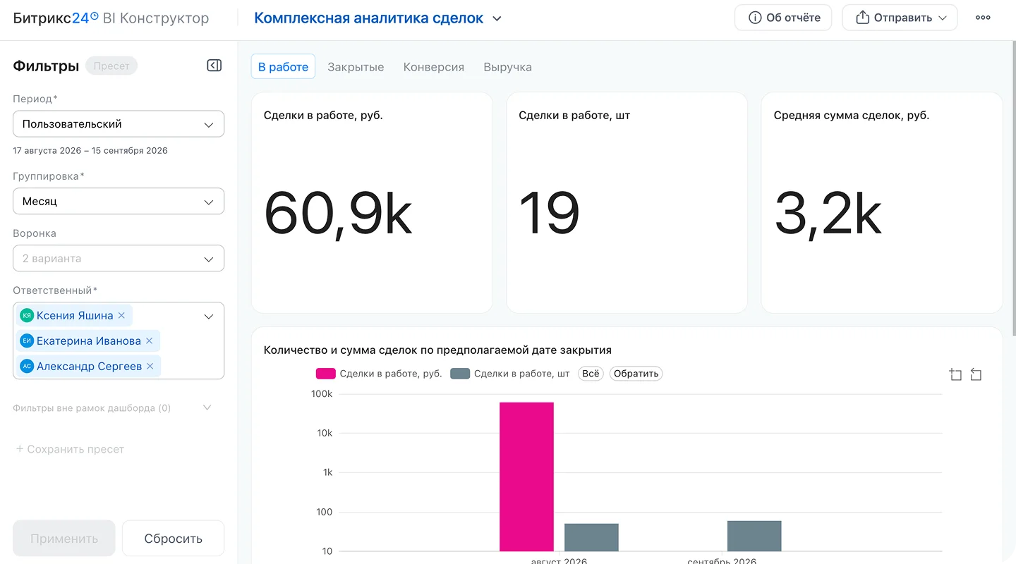Expand Фильтры вне рамок дашборда section

click(x=113, y=407)
